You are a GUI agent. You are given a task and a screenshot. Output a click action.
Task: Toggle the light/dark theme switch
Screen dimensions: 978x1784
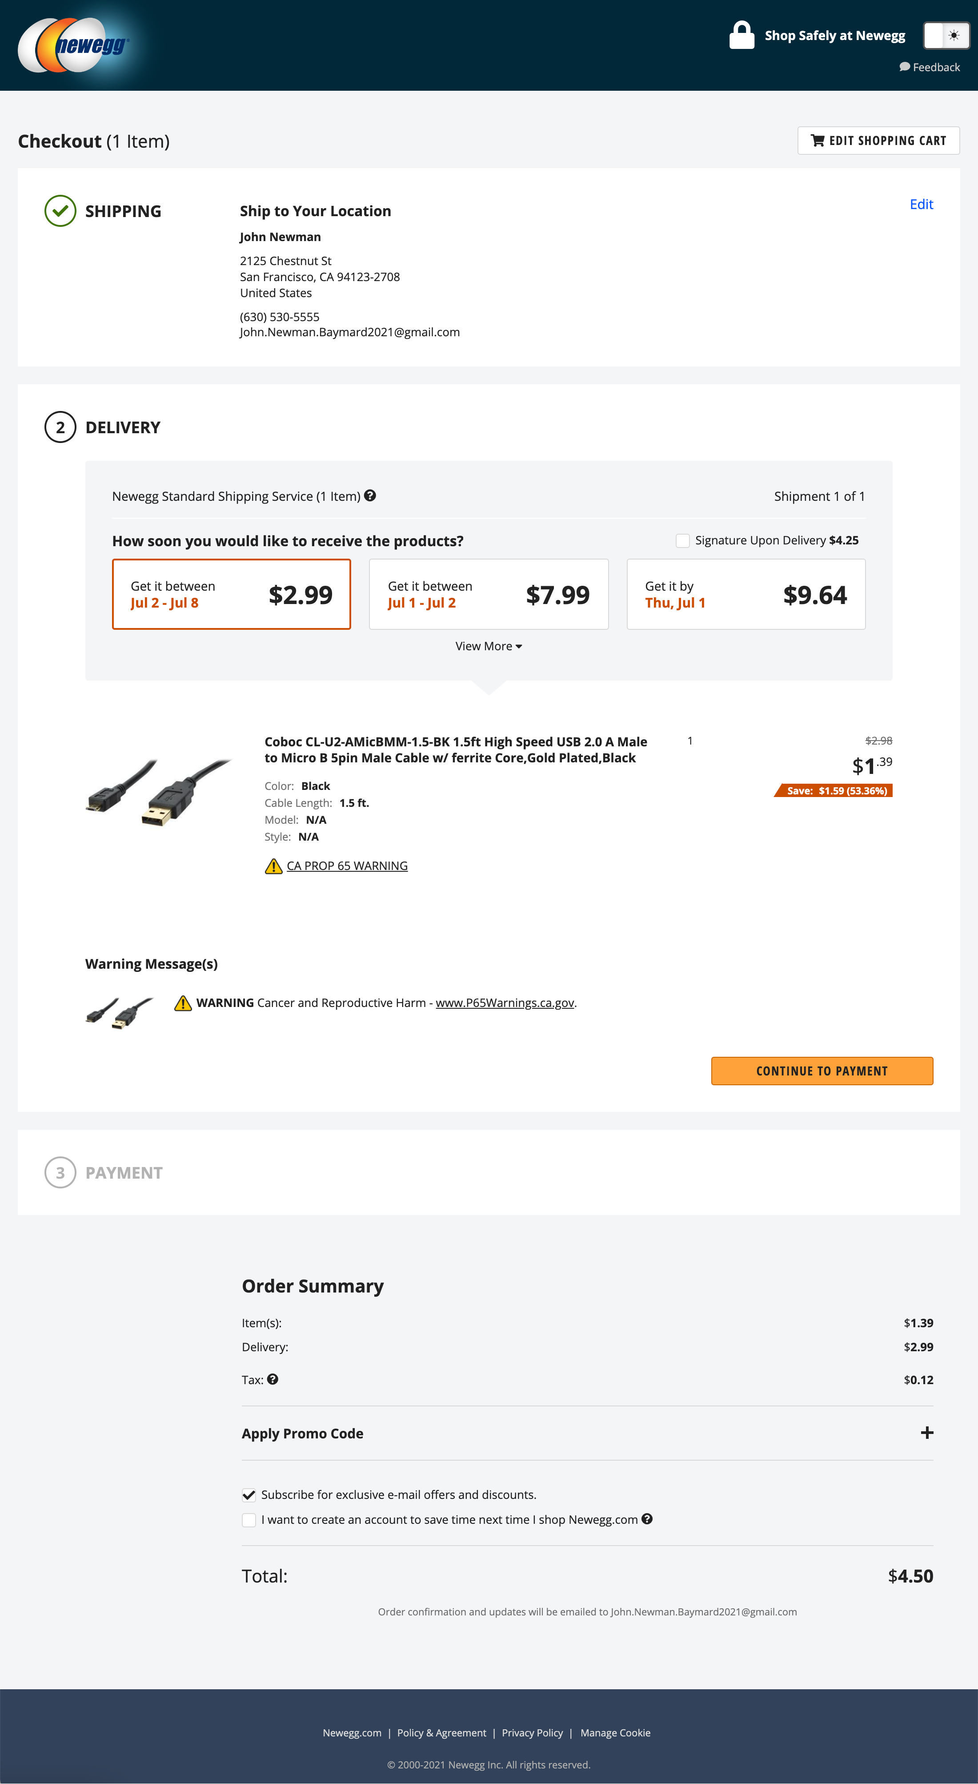tap(946, 35)
